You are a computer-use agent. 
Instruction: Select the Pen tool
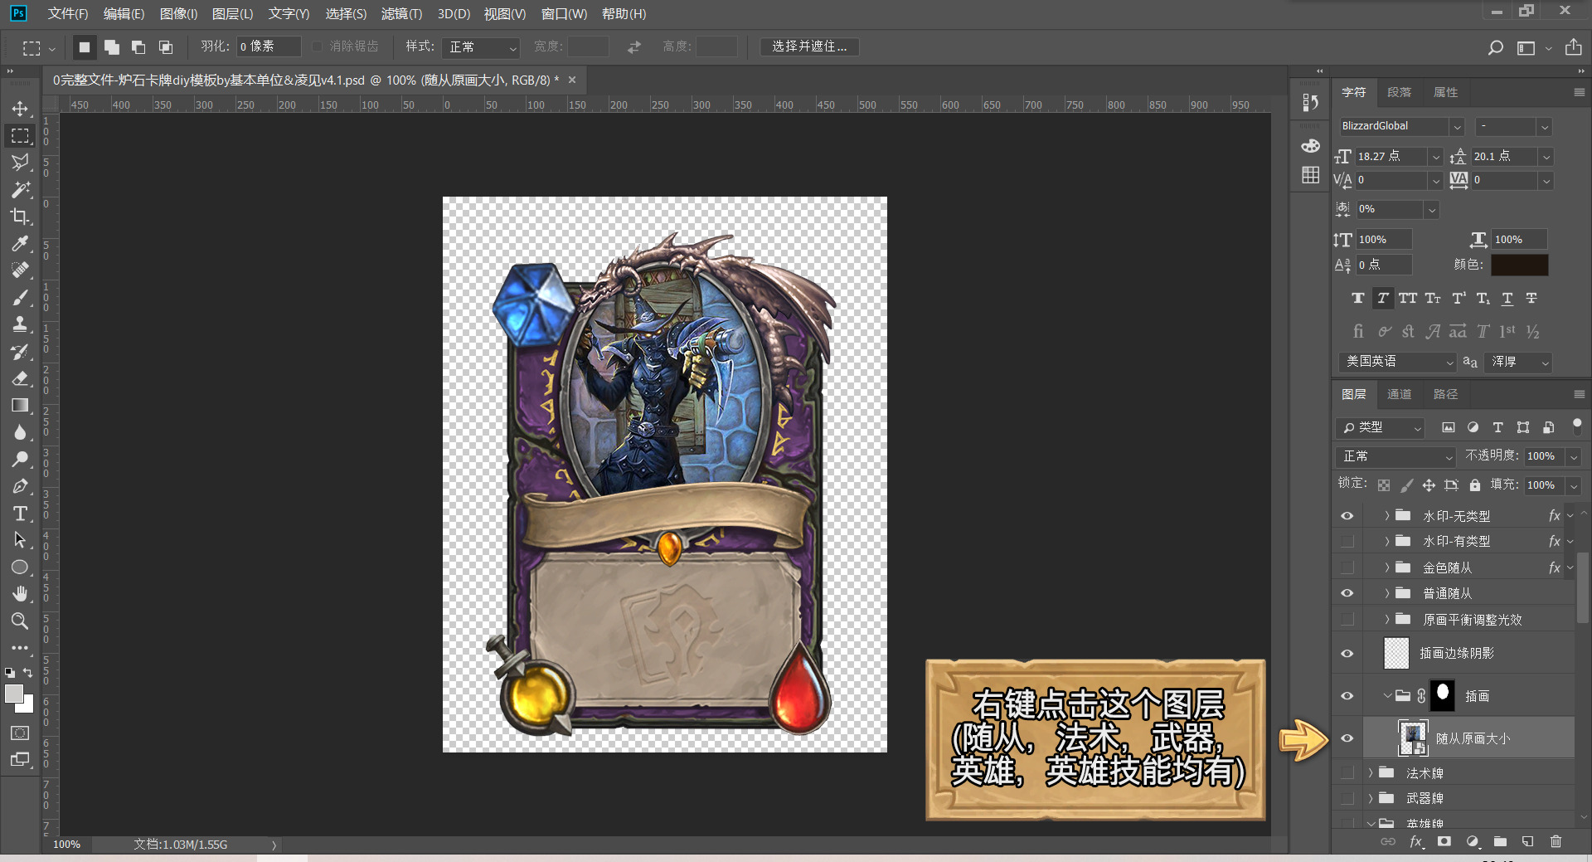(x=20, y=486)
